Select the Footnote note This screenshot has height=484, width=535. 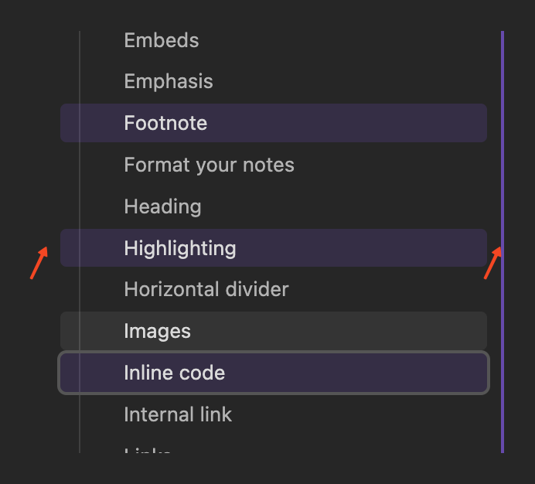pyautogui.click(x=165, y=123)
